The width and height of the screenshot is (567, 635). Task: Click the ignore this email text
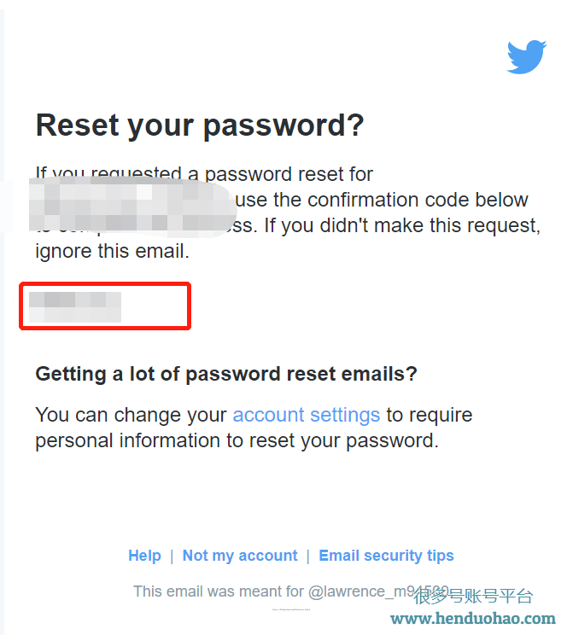tap(112, 251)
